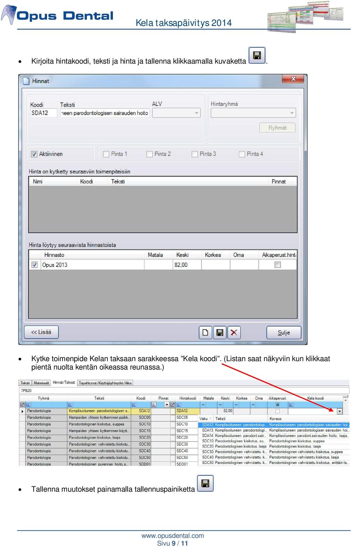
Task: Tick the Pinta 2 checkbox
Action: [x=150, y=154]
